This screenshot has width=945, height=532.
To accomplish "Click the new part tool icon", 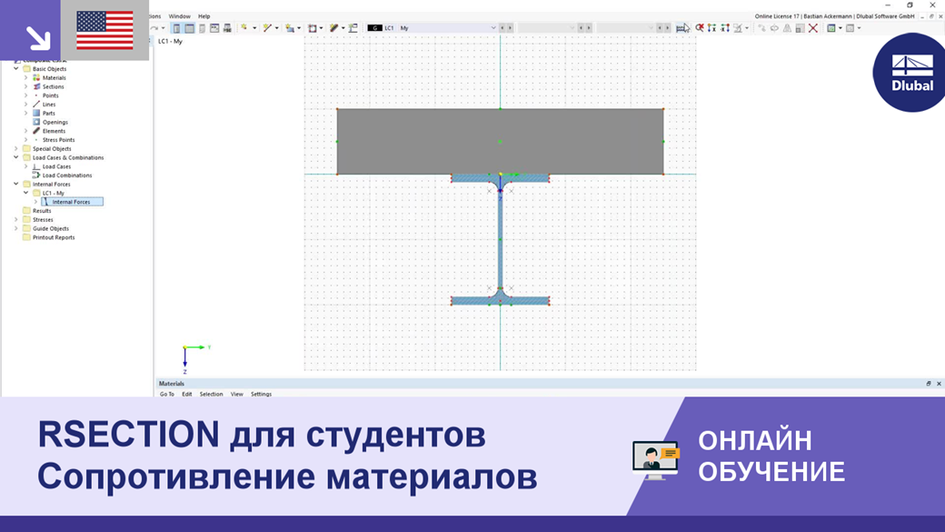I will tap(290, 28).
